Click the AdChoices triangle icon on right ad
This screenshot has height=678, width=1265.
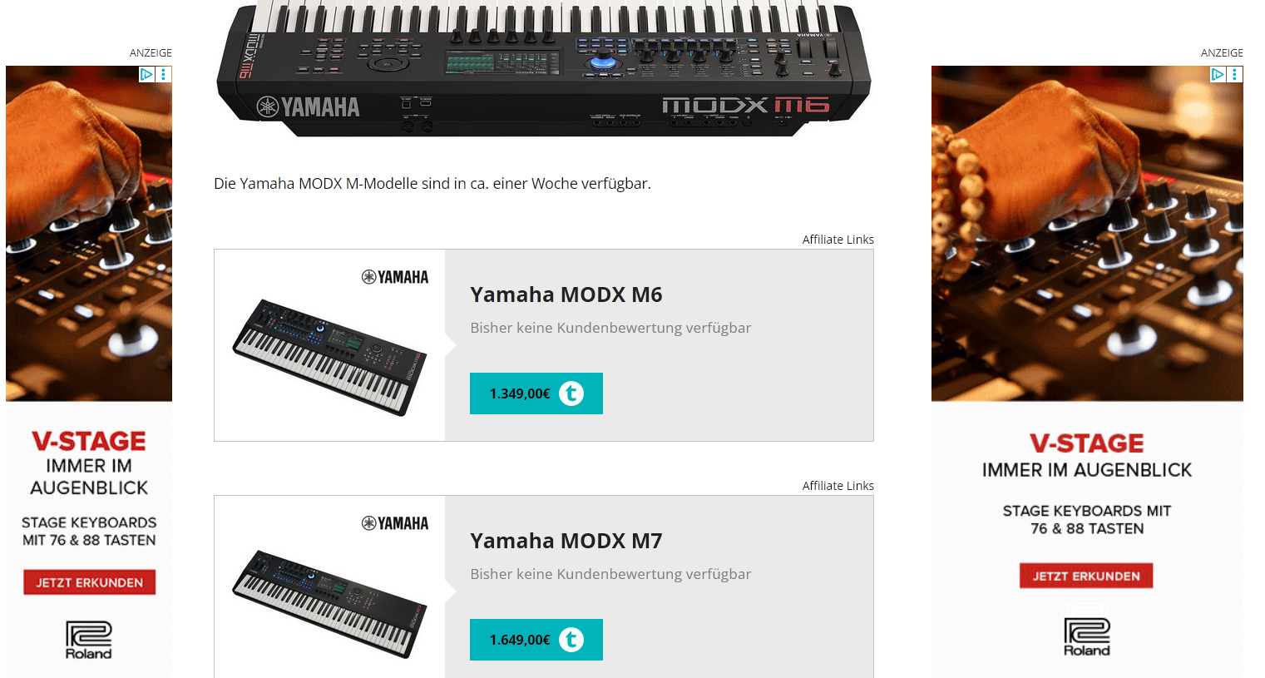click(1218, 74)
